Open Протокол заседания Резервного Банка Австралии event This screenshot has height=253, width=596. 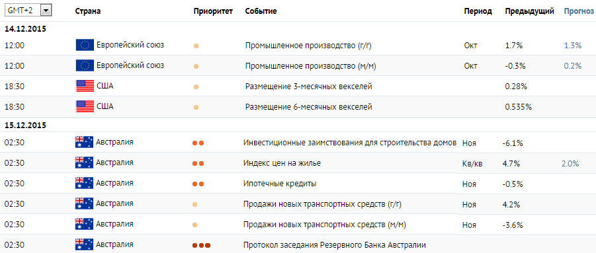click(335, 244)
